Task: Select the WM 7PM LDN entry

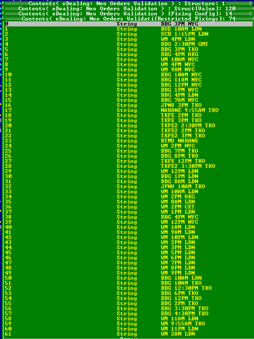Action: tap(178, 262)
